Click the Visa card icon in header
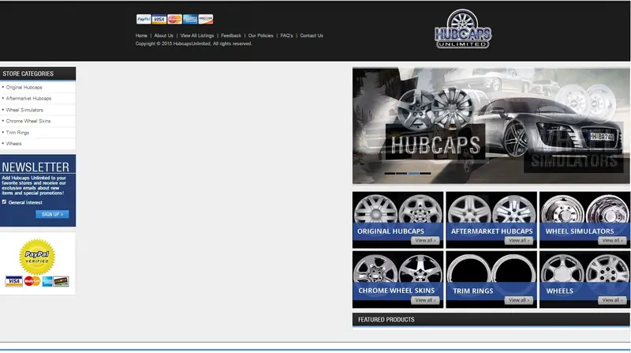Viewport: 631px width, 353px height. click(x=159, y=19)
